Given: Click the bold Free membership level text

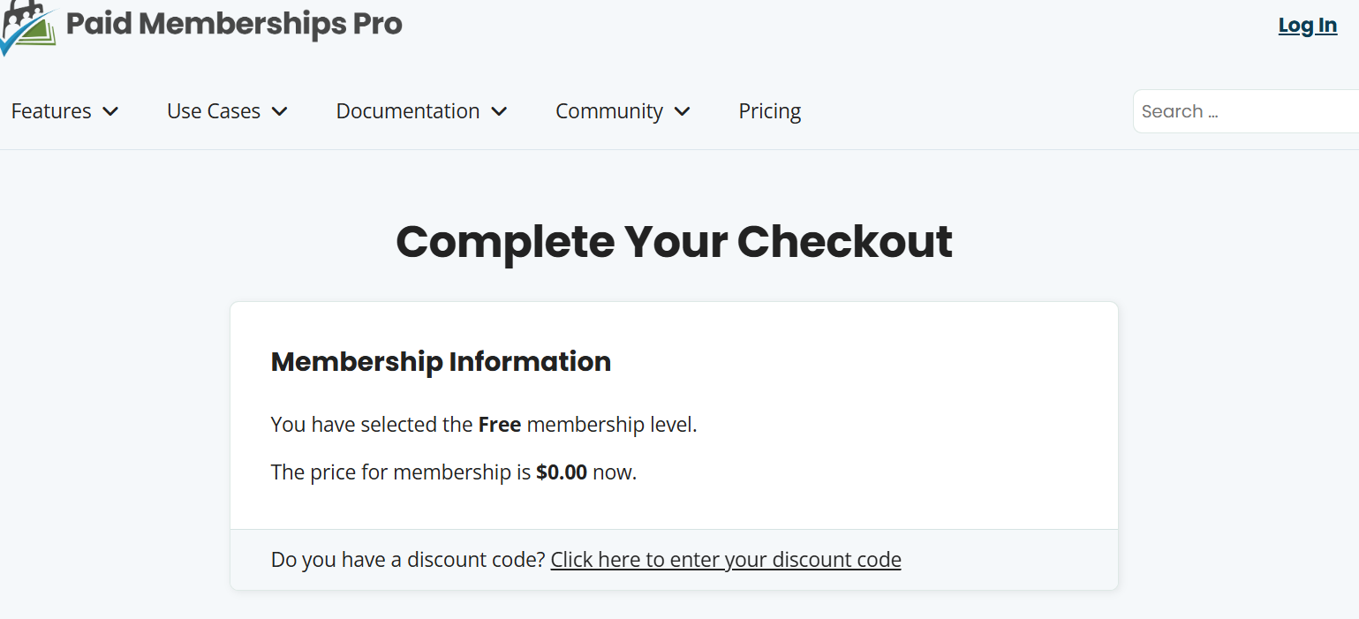Looking at the screenshot, I should [x=500, y=425].
